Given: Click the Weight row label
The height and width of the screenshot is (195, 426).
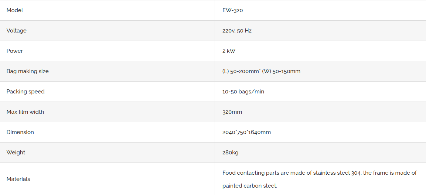Looking at the screenshot, I should pos(16,153).
